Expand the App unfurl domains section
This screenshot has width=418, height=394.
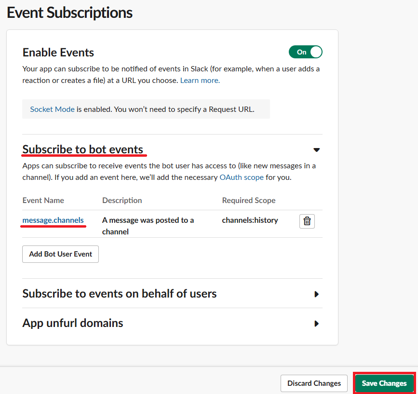click(317, 324)
